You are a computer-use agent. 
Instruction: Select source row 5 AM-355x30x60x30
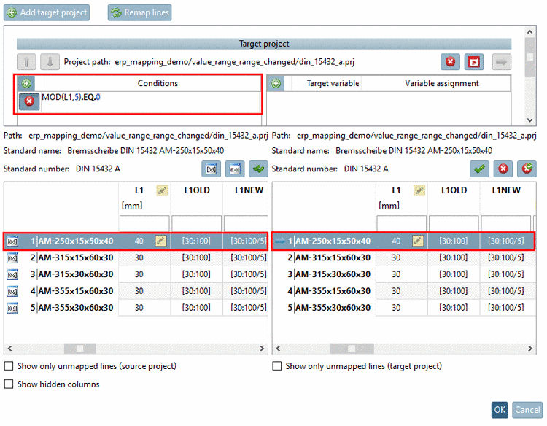[x=136, y=308]
